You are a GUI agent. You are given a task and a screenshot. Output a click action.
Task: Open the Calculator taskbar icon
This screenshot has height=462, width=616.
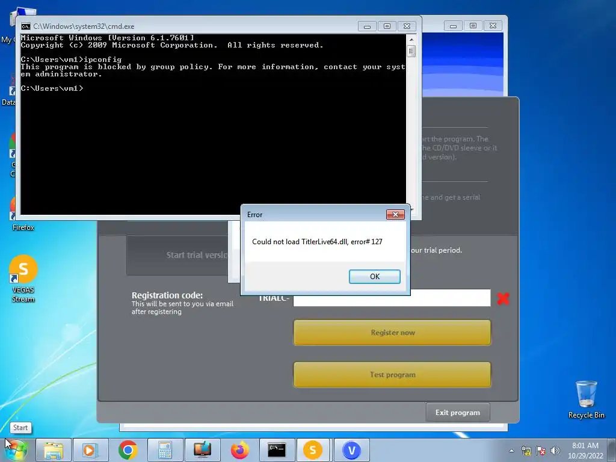[x=165, y=450]
